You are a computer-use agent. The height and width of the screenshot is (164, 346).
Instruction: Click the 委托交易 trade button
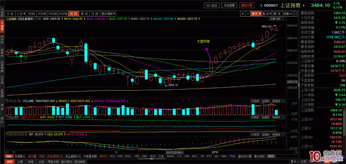point(246,5)
